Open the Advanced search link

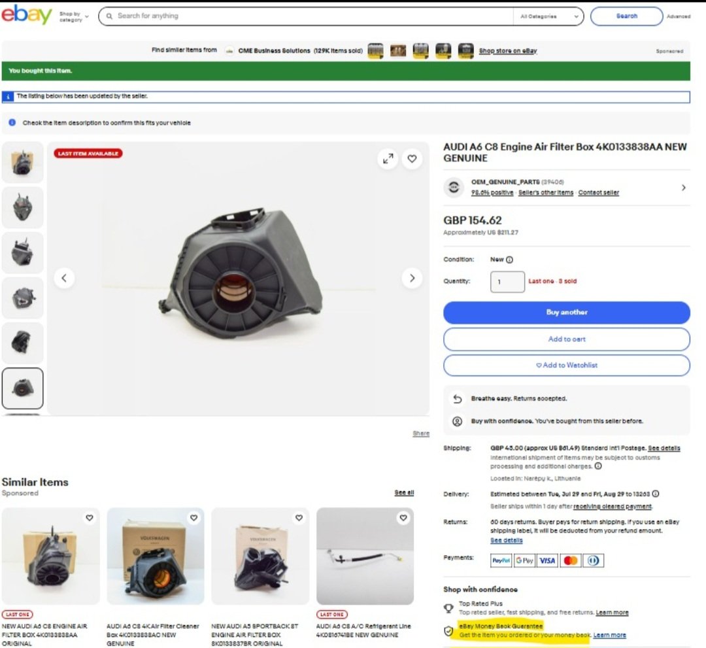point(679,16)
